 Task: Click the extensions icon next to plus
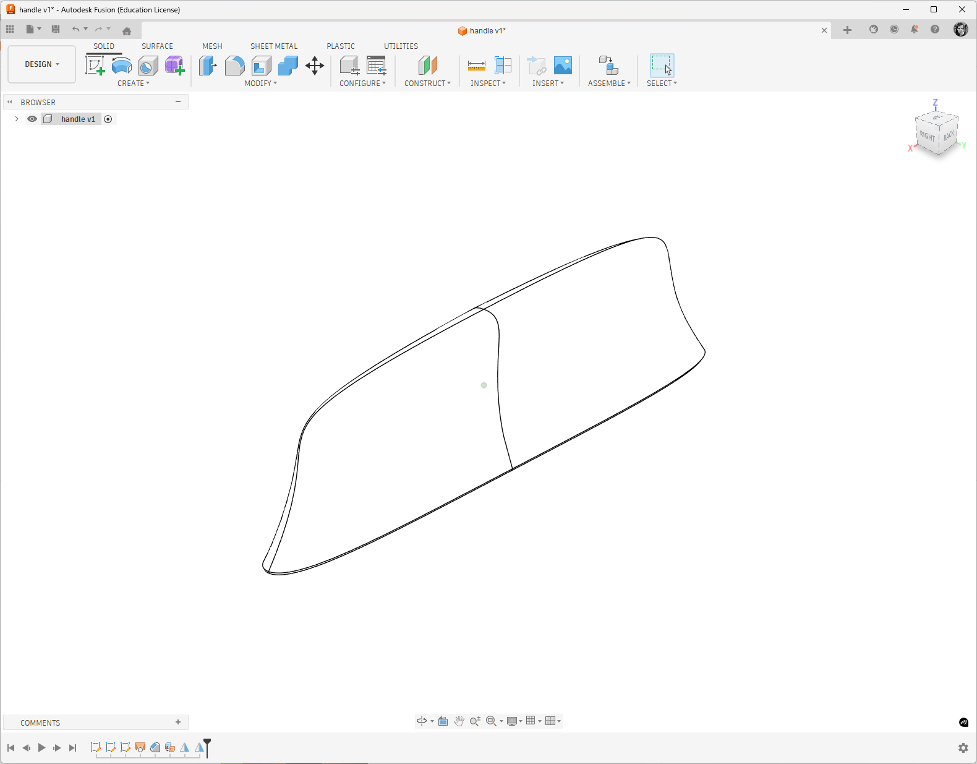coord(874,29)
